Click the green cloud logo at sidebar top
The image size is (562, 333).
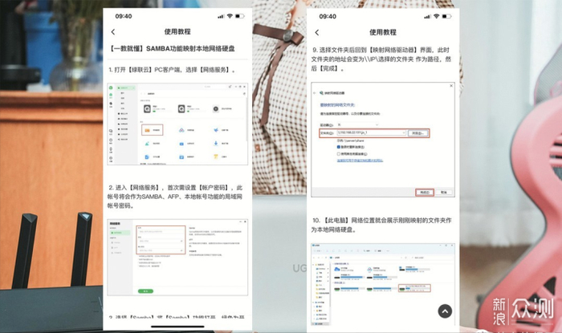point(111,87)
